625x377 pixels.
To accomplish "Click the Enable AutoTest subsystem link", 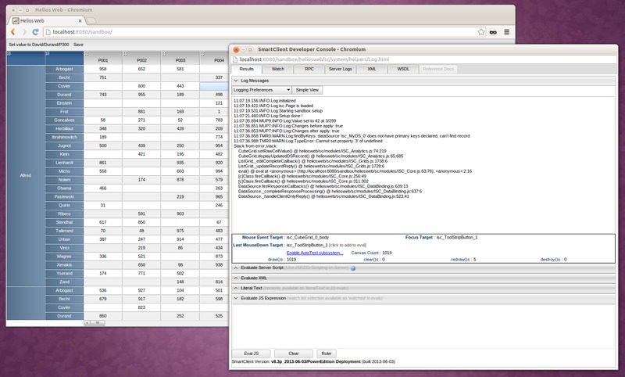I will point(315,253).
